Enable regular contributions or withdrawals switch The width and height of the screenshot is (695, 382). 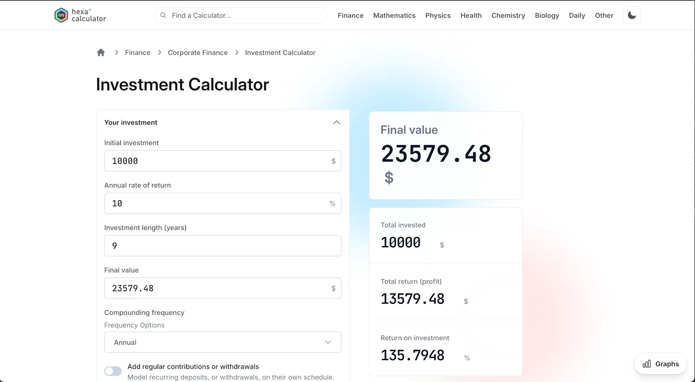tap(113, 371)
